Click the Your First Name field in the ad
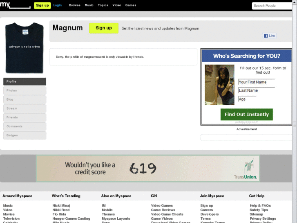 coord(257,82)
